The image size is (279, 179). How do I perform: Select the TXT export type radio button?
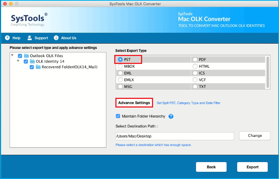195,86
